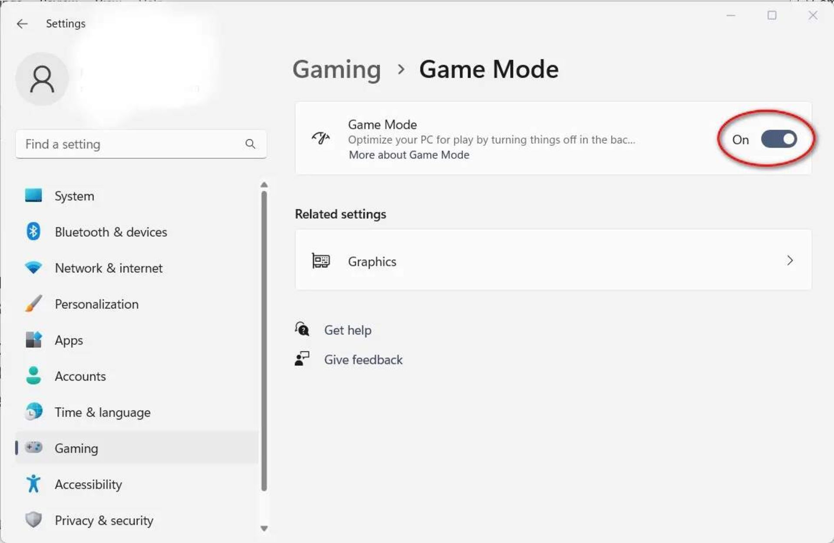Expand the Graphics settings chevron
This screenshot has width=834, height=543.
[x=790, y=261]
